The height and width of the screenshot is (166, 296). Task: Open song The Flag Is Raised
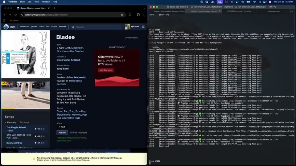[16, 127]
